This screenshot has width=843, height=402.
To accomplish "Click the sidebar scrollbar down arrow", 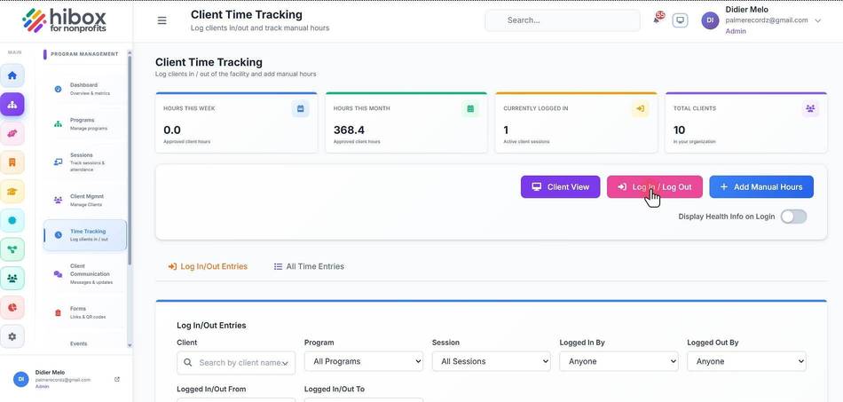I will 130,345.
